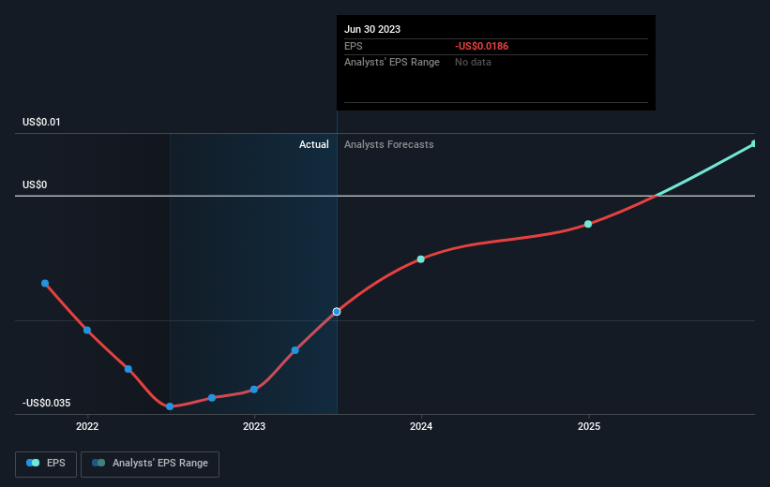Click the '2024' x-axis label

click(x=421, y=427)
